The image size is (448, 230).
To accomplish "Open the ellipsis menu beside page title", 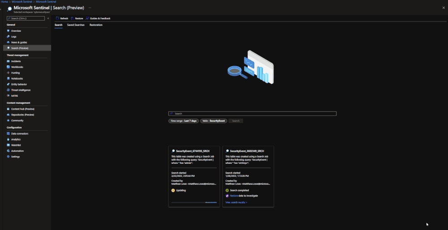I will pyautogui.click(x=90, y=8).
